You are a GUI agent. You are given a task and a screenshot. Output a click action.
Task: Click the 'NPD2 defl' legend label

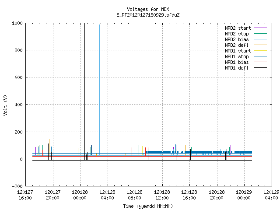click(237, 45)
